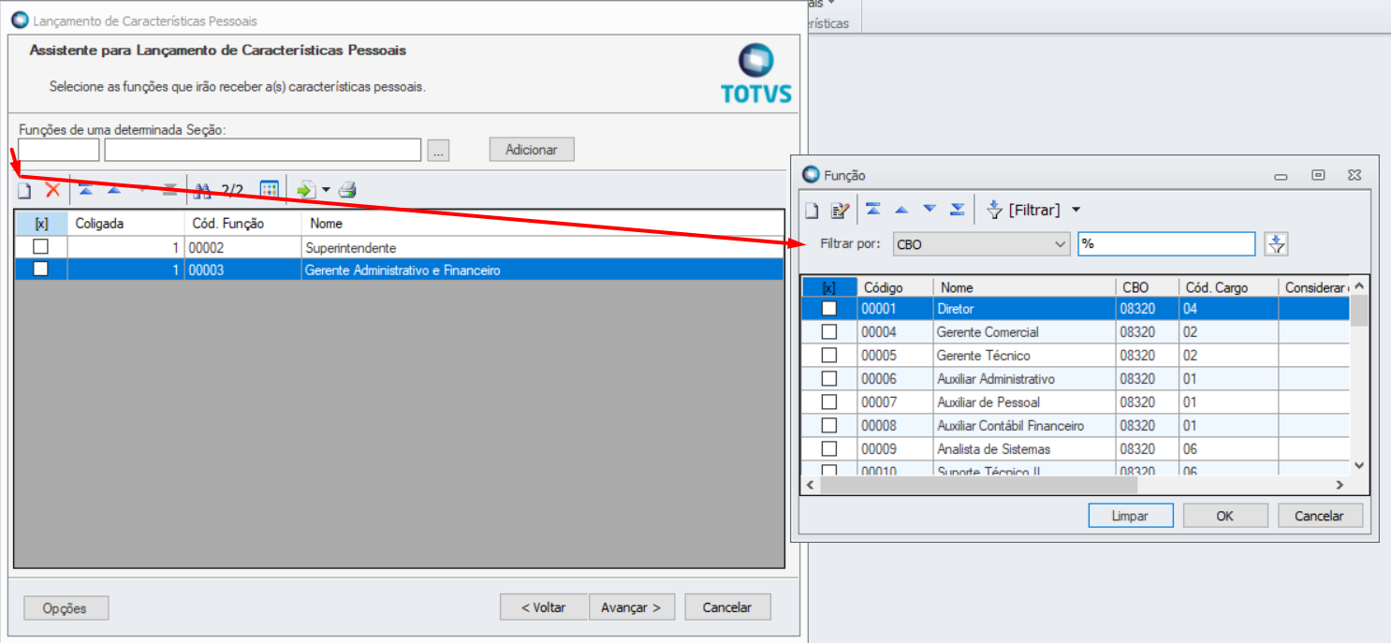Check the box for Auxiliar Contábil Financeiro
The height and width of the screenshot is (643, 1391).
(x=828, y=425)
